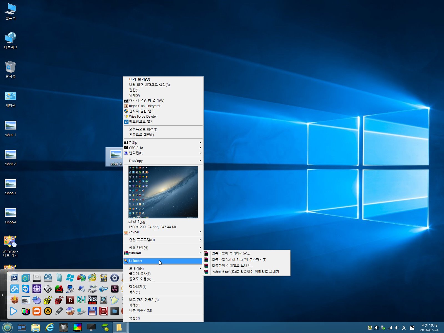Select the WinSnap shortcut desktop icon

pos(11,246)
